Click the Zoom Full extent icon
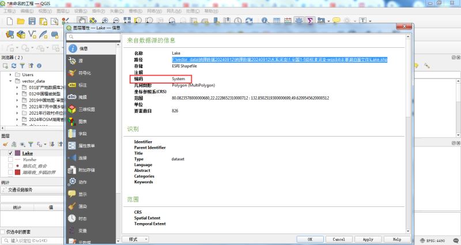This screenshot has height=245, width=461. [127, 20]
